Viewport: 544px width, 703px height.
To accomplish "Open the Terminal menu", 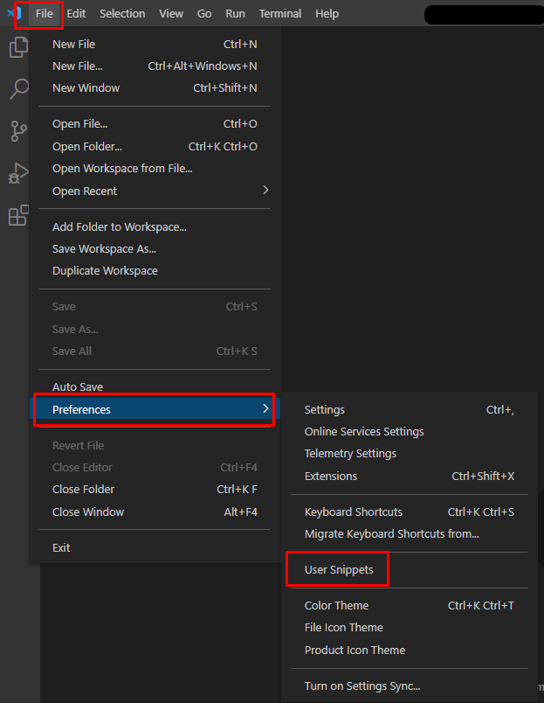I will [x=279, y=13].
